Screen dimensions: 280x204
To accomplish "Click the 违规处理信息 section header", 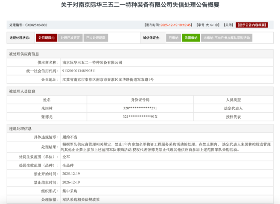I will click(x=20, y=128).
